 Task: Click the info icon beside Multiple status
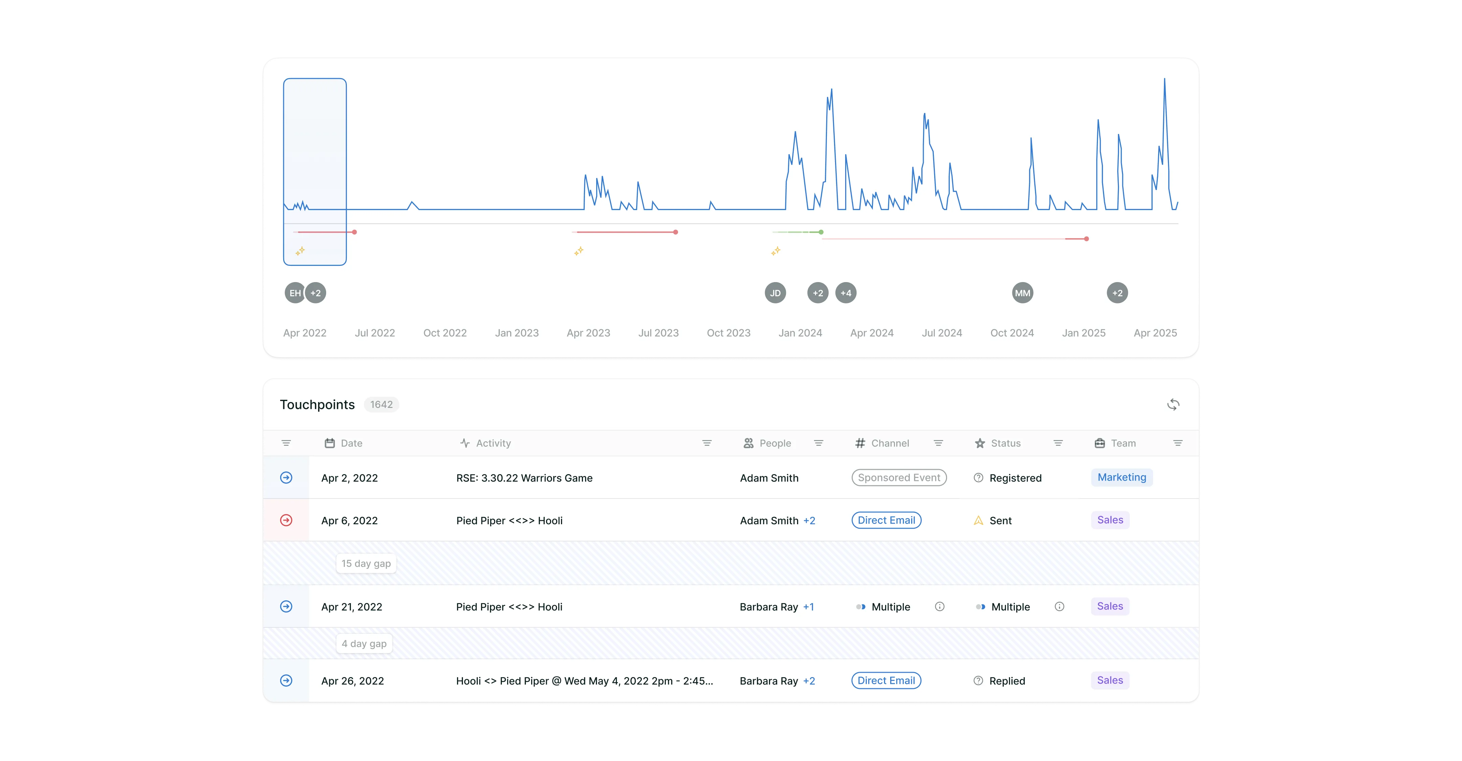point(1059,607)
